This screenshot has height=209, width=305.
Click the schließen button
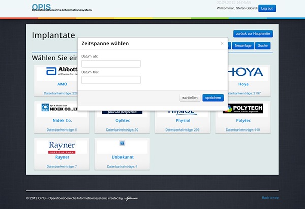[190, 98]
